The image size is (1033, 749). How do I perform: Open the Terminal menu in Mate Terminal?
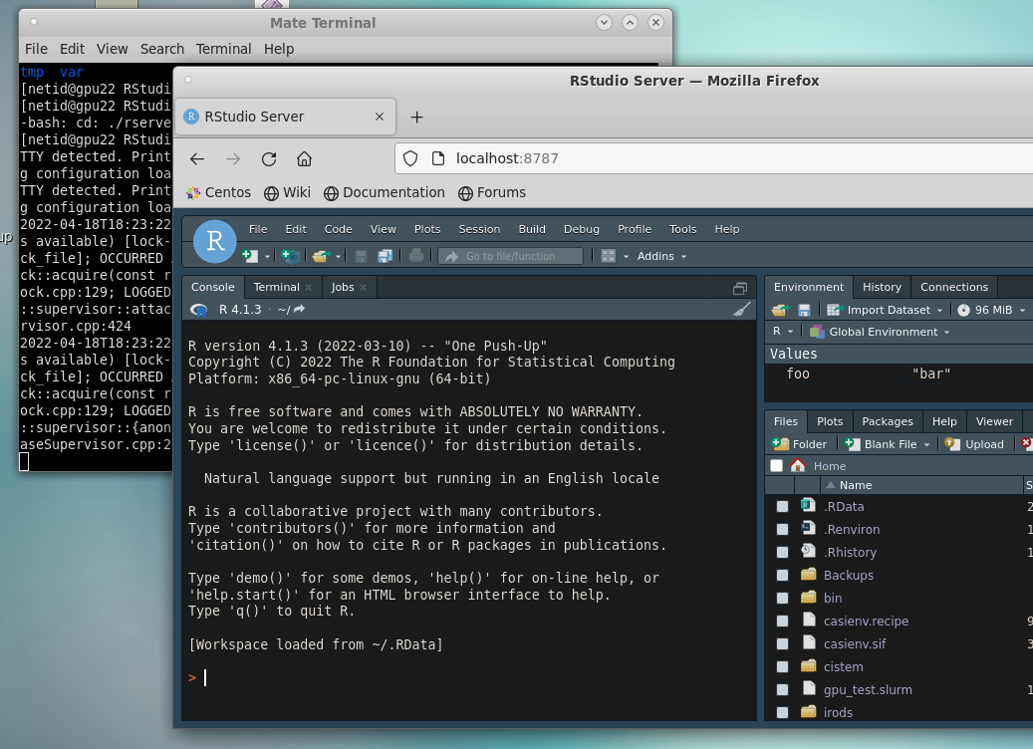point(223,49)
